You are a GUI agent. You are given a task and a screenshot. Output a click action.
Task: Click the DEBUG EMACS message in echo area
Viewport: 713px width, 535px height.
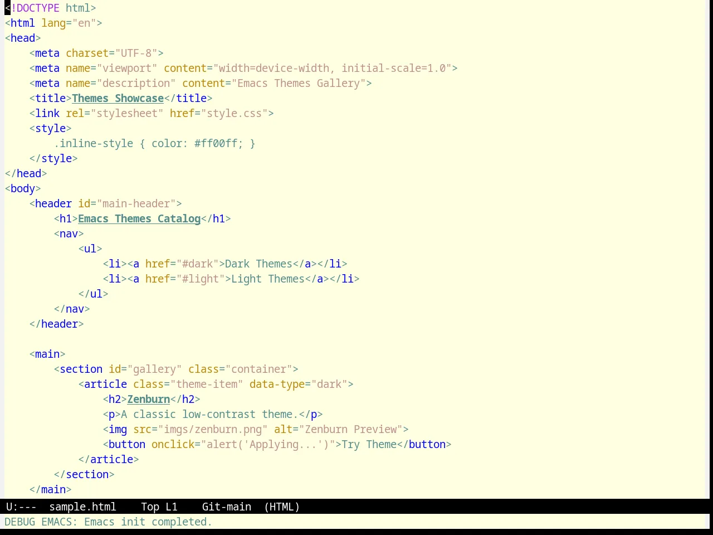[x=108, y=522]
